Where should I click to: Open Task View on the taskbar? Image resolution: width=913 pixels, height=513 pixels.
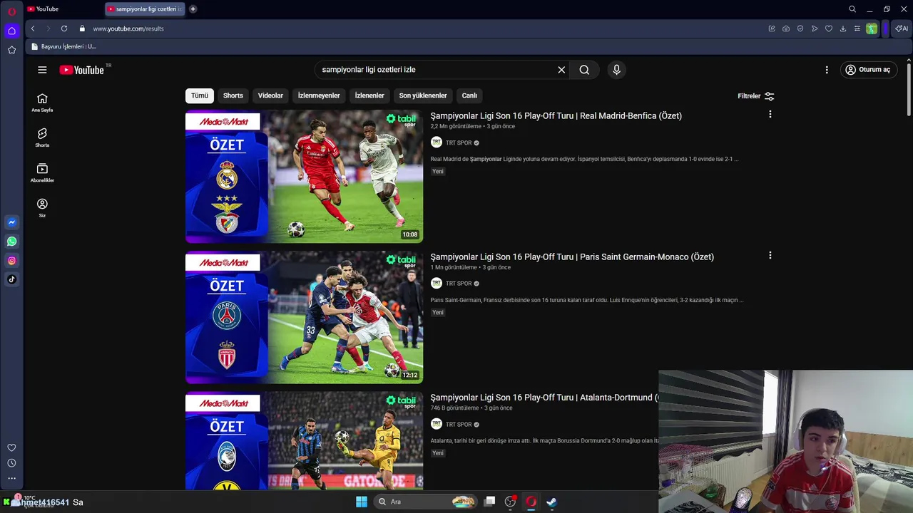point(489,502)
